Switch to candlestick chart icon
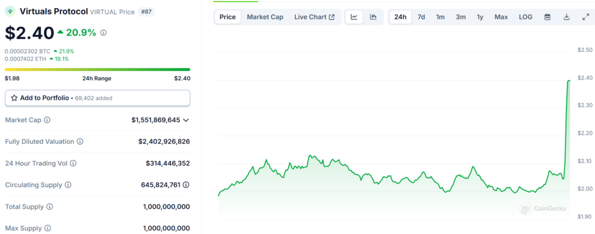 [x=373, y=17]
